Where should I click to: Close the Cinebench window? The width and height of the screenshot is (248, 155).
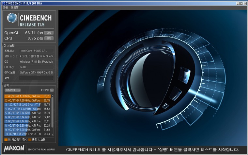point(245,3)
